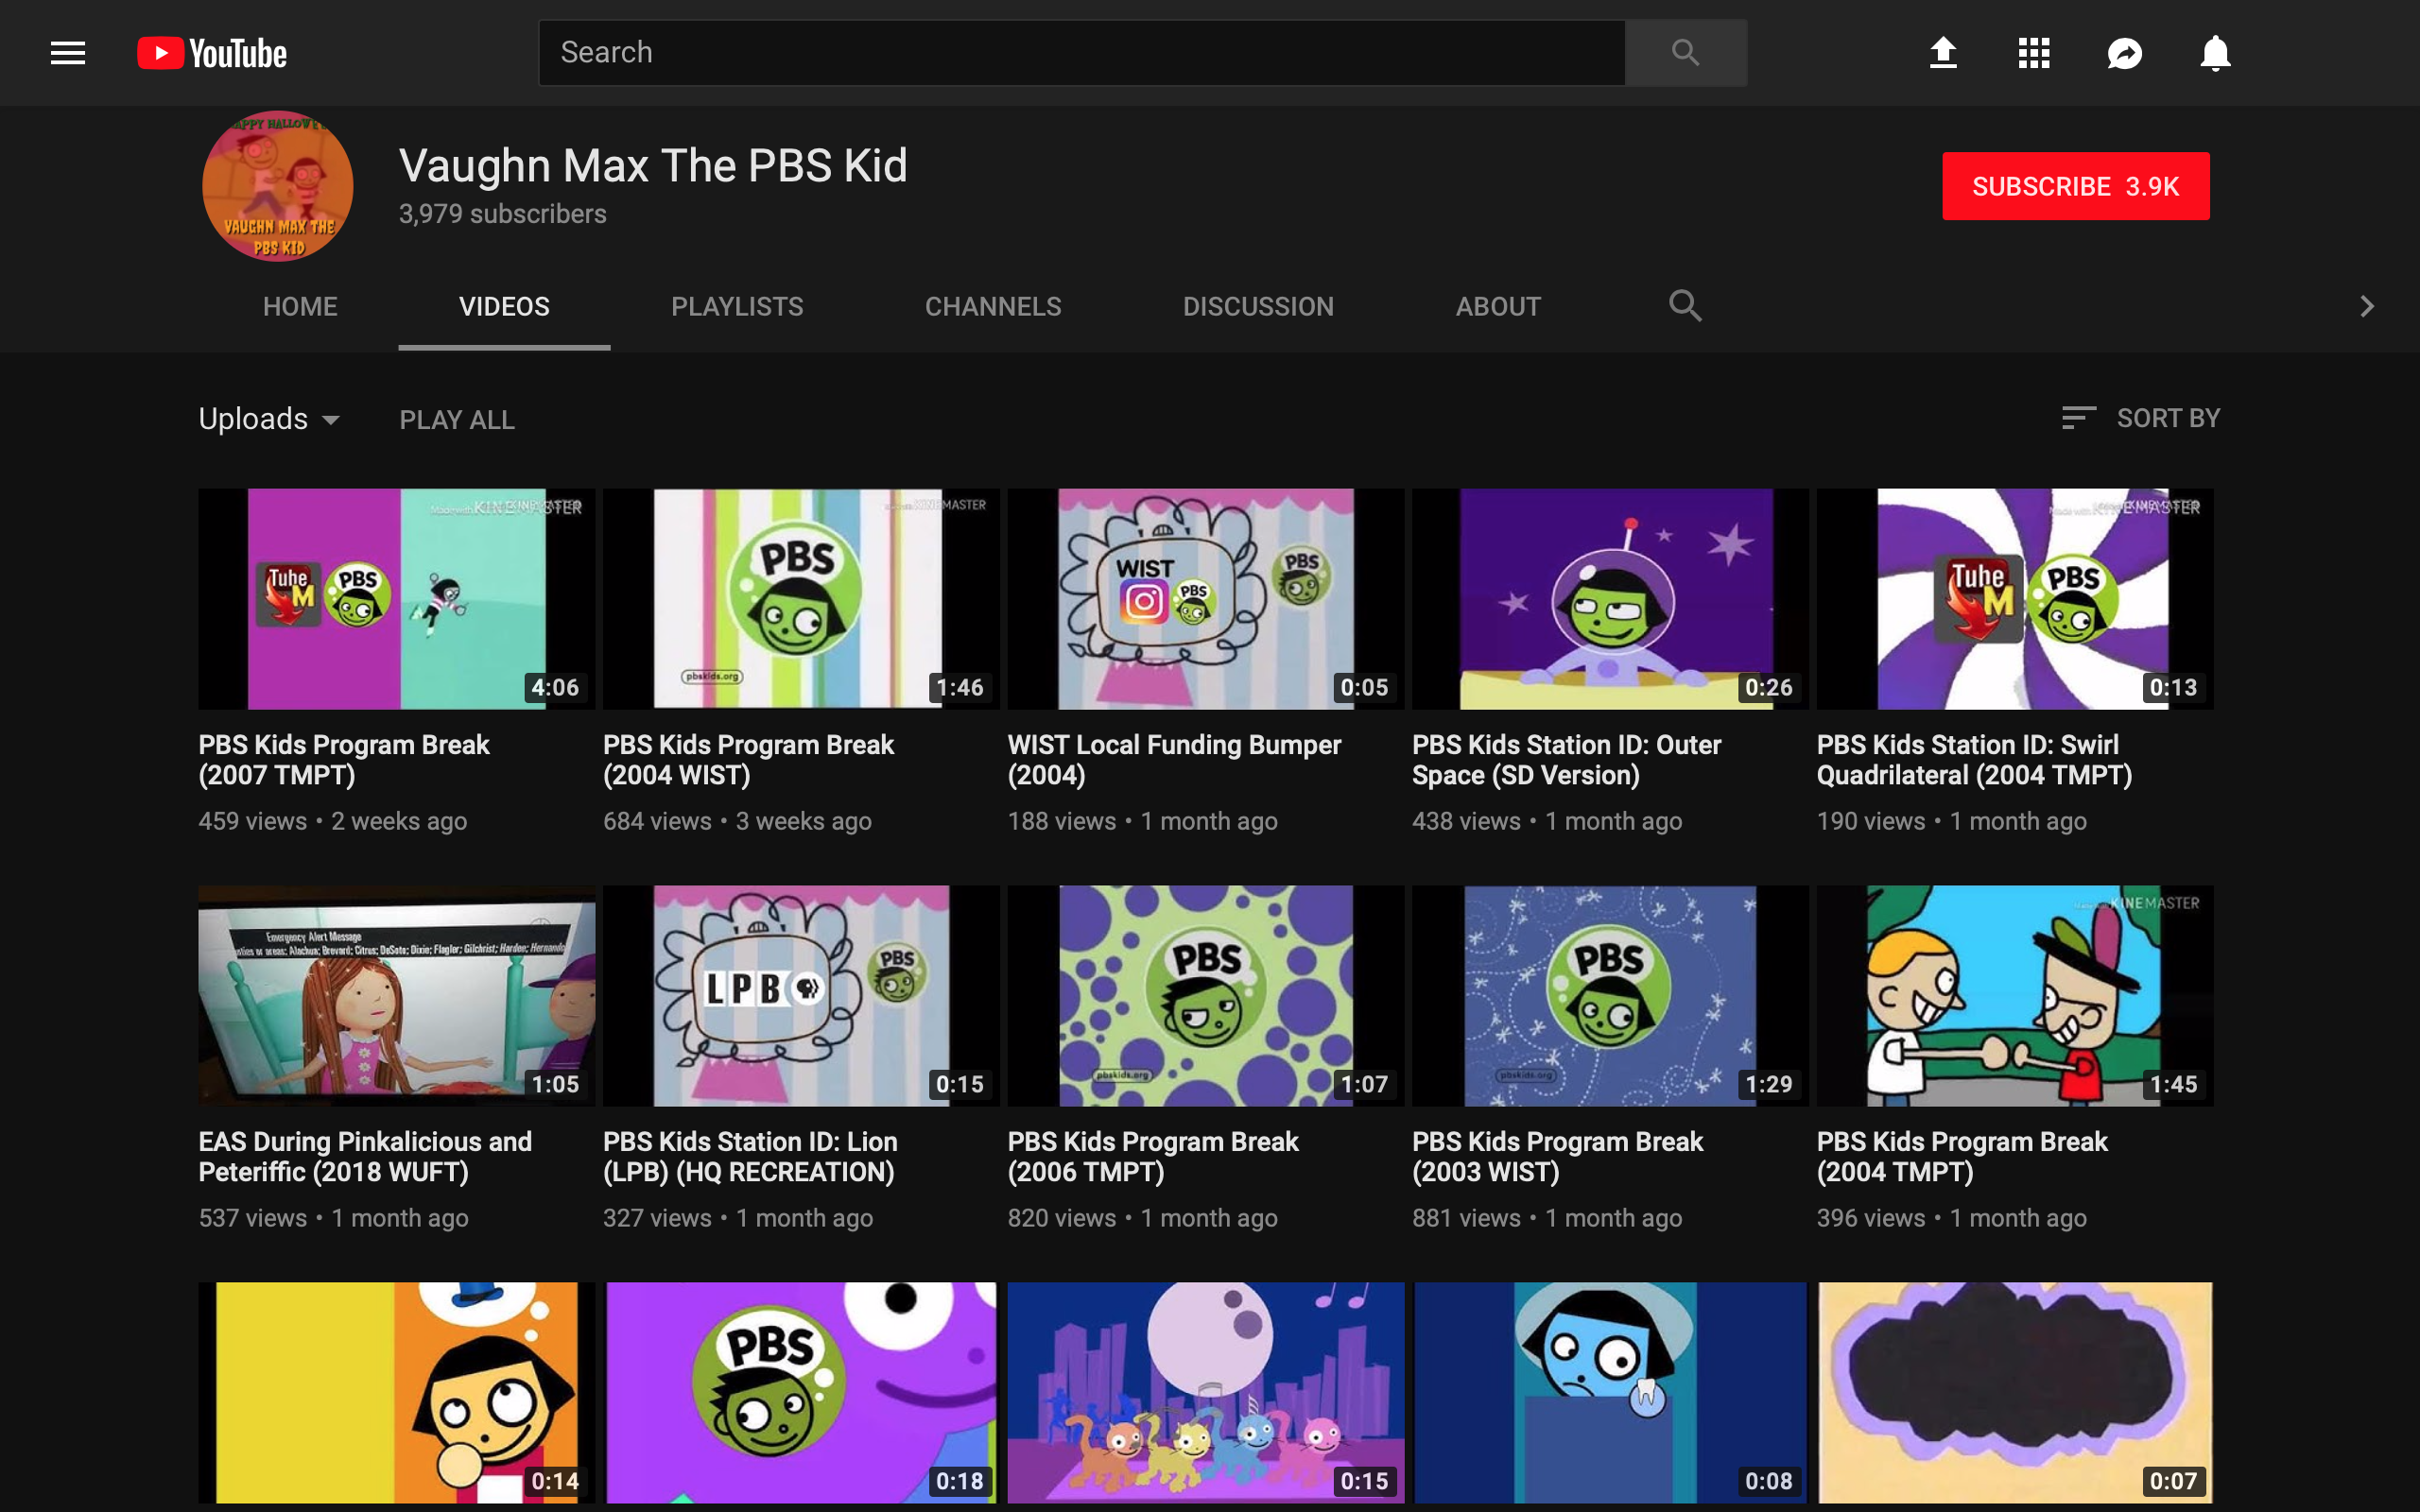The width and height of the screenshot is (2420, 1512).
Task: Click the channel avatar image
Action: 278,186
